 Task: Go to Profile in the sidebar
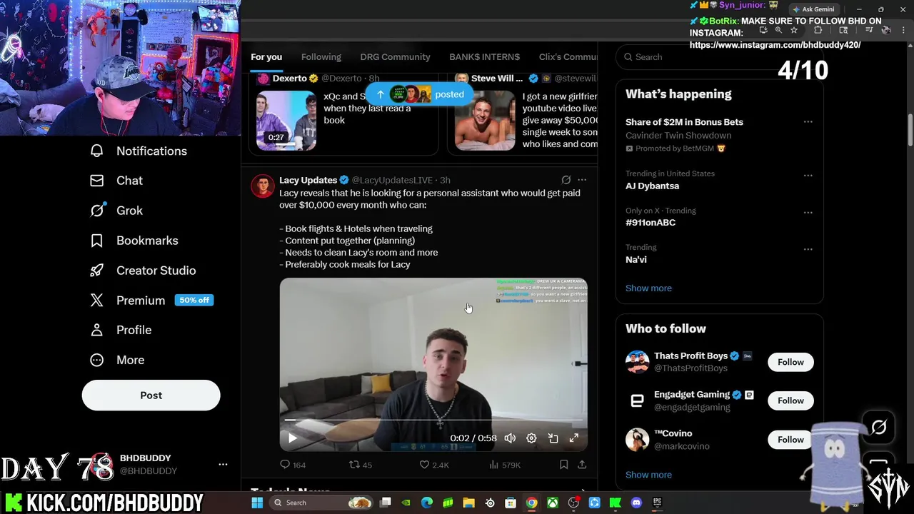(120, 330)
